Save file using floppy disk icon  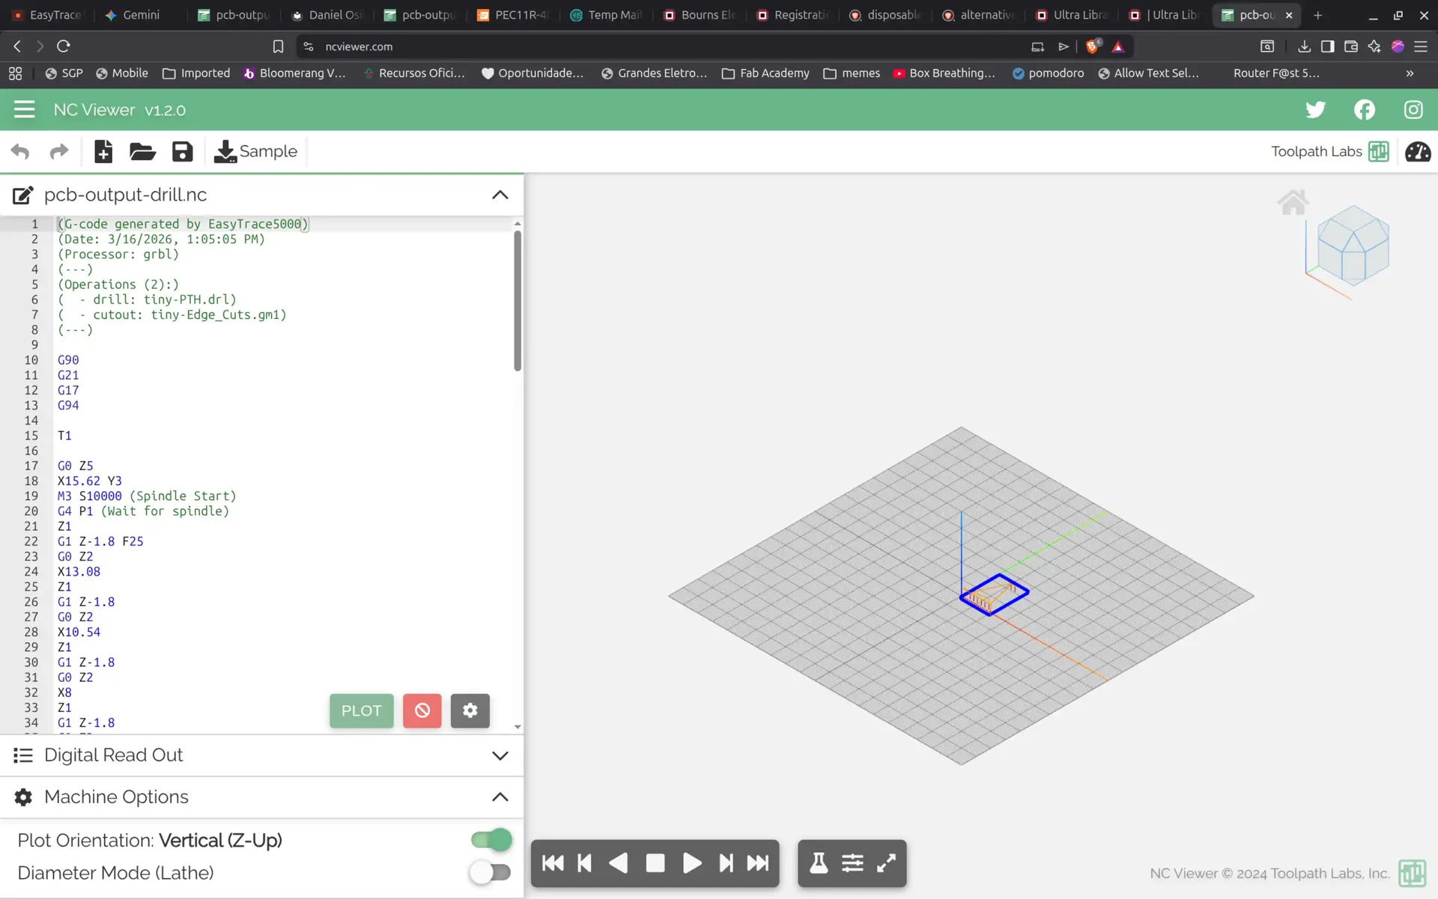(x=182, y=151)
